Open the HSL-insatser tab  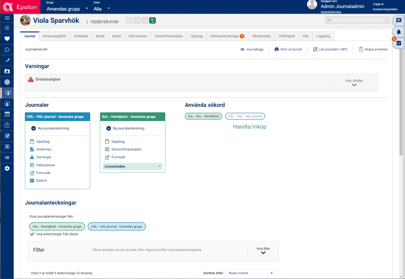(138, 36)
